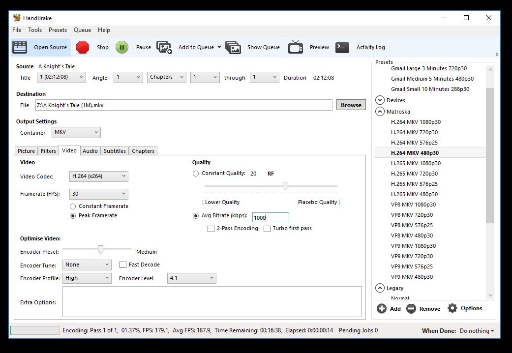Enable Turbo first pass checkbox

coord(267,229)
